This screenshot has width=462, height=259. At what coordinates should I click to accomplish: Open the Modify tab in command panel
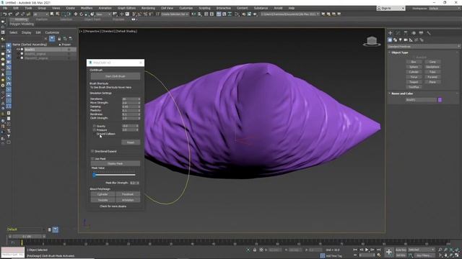[398, 33]
